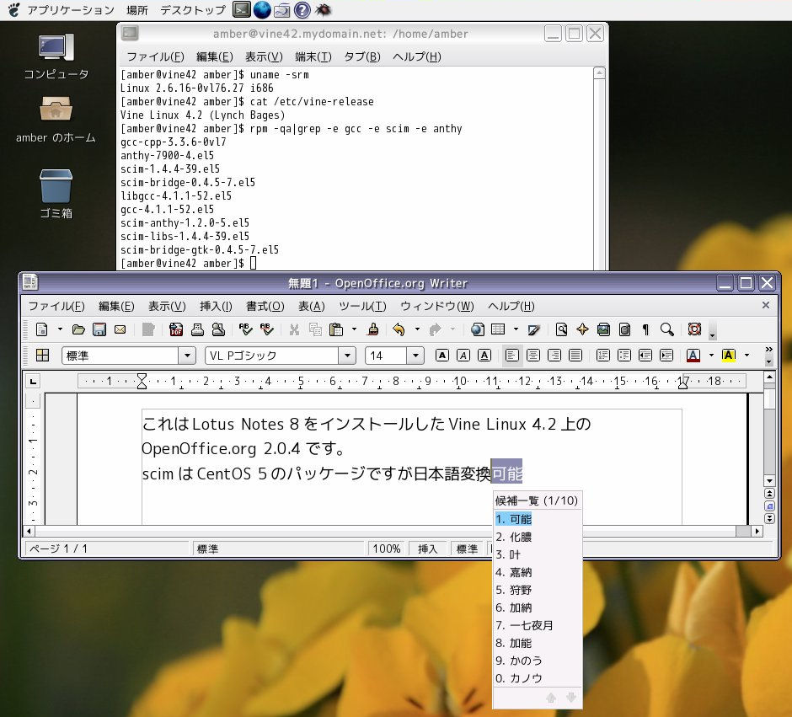This screenshot has height=717, width=792.
Task: Align paragraph right
Action: (x=554, y=356)
